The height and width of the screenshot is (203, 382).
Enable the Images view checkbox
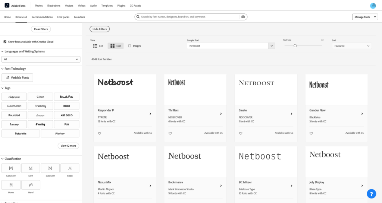click(x=129, y=46)
